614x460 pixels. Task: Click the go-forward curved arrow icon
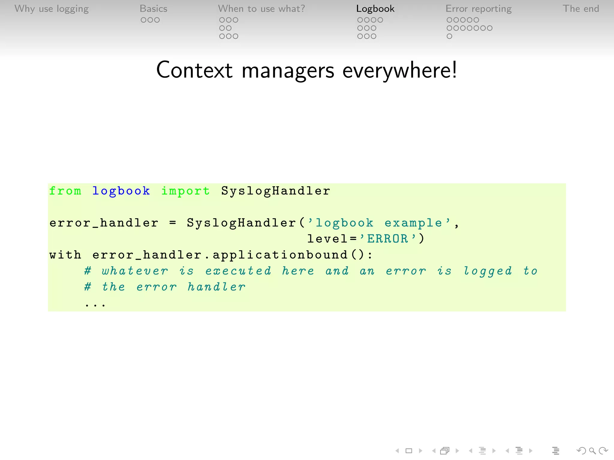[x=603, y=450]
